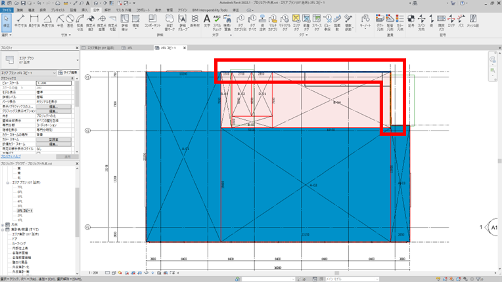Image resolution: width=502 pixels, height=282 pixels.
Task: Select the Material tag (マテリアルタグ) tool
Action: click(285, 23)
